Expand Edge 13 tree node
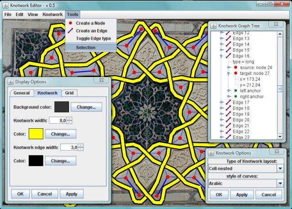 221,38
